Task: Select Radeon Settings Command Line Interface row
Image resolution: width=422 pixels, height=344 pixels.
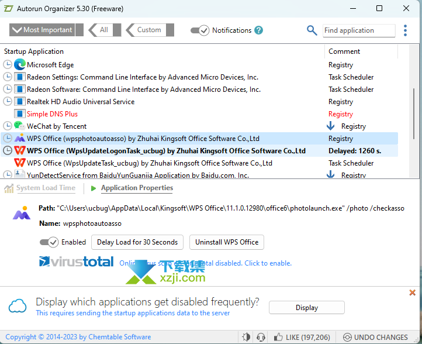Action: coord(199,77)
